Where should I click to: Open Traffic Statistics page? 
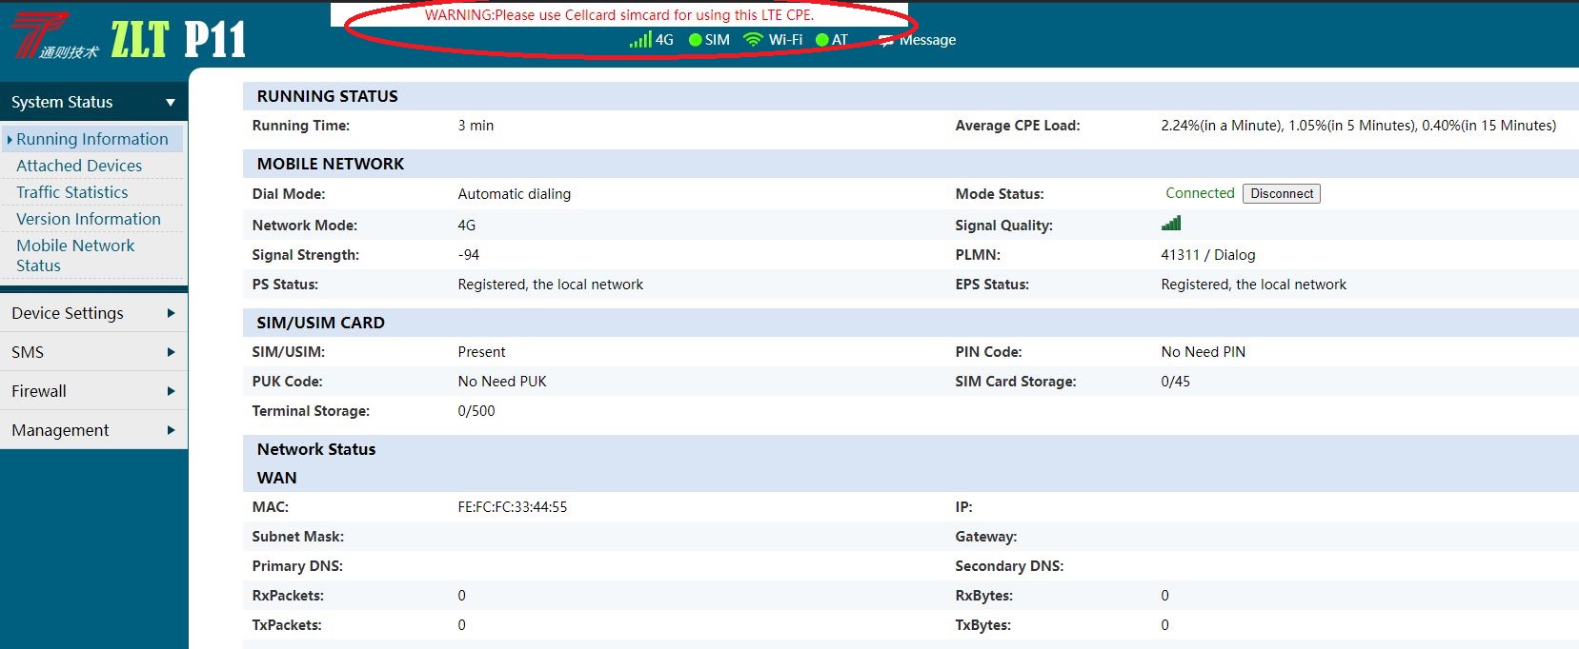click(x=71, y=192)
